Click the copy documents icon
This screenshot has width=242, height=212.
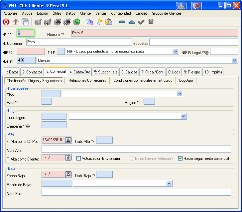89,22
